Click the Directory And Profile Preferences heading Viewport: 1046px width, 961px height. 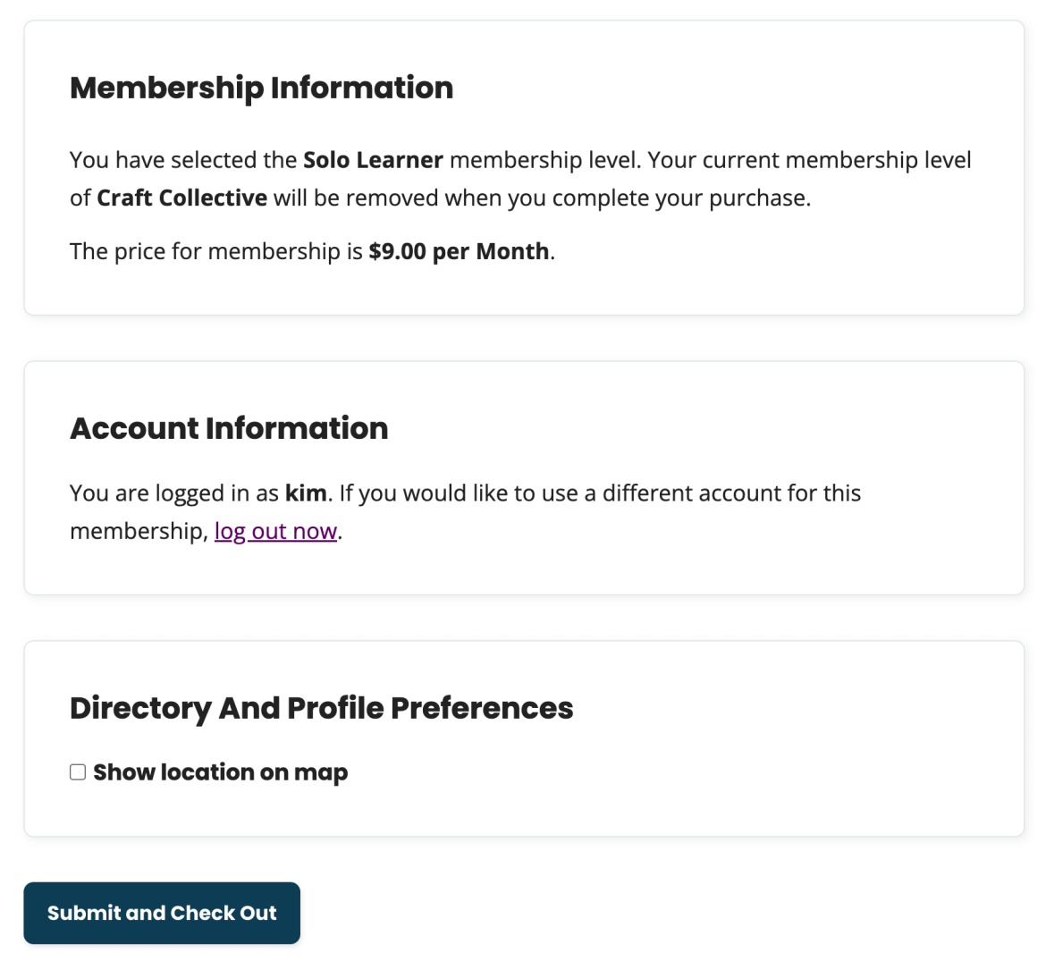322,707
